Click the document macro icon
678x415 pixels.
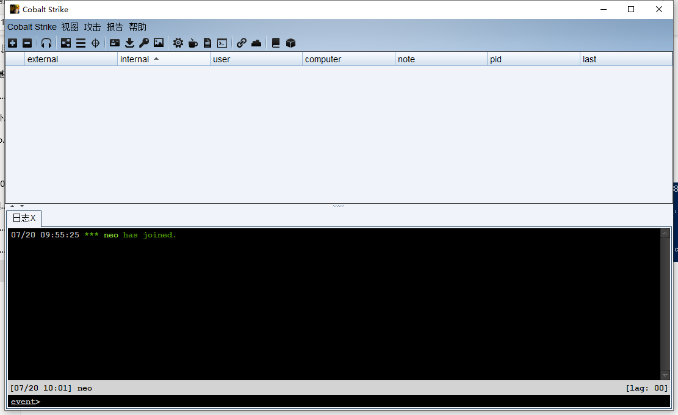click(x=207, y=43)
